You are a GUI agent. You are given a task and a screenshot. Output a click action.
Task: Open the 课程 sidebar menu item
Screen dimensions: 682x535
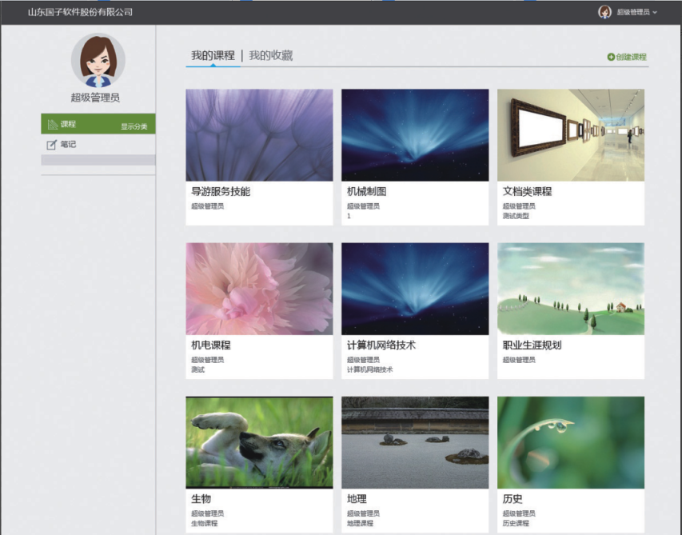coord(98,124)
